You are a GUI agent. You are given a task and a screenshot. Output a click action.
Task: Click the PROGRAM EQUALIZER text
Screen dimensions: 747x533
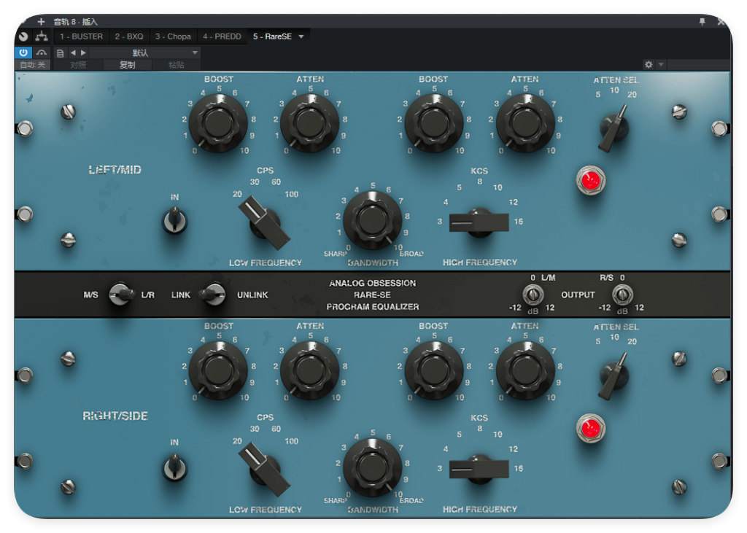click(373, 307)
